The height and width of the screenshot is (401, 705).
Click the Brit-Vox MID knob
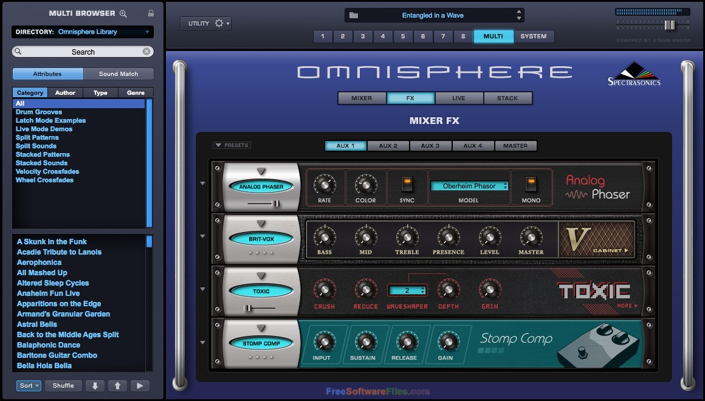coord(365,237)
